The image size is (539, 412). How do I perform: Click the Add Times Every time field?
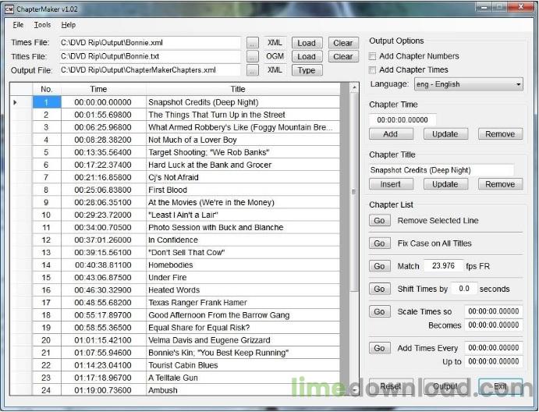point(494,348)
